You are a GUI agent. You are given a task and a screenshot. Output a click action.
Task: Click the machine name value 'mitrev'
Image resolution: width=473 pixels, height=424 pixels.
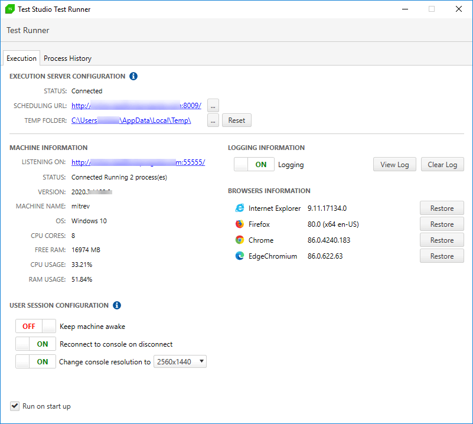coord(80,206)
